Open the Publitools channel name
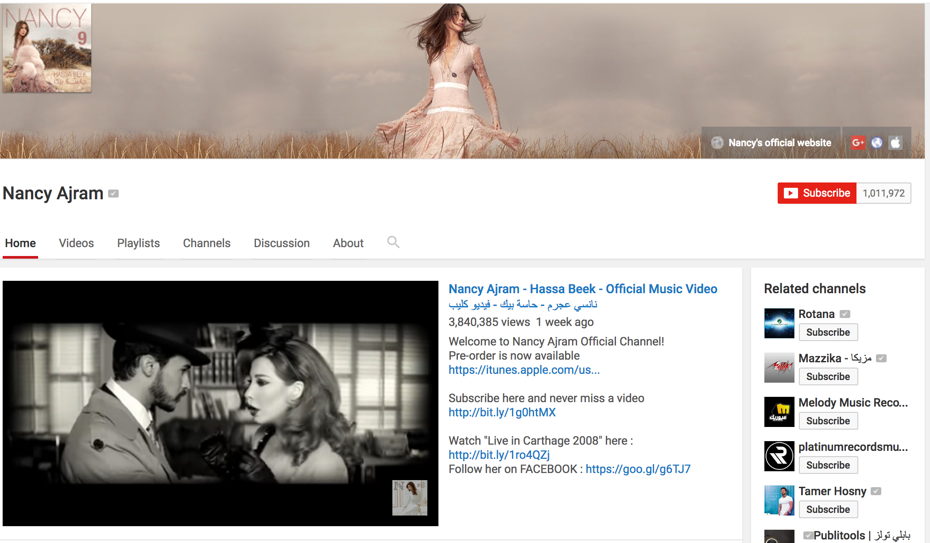Screen dimensions: 930x543 (862, 535)
